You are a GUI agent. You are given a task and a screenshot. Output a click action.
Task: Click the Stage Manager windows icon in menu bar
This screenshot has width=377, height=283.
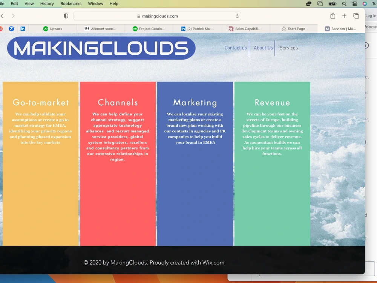[320, 4]
